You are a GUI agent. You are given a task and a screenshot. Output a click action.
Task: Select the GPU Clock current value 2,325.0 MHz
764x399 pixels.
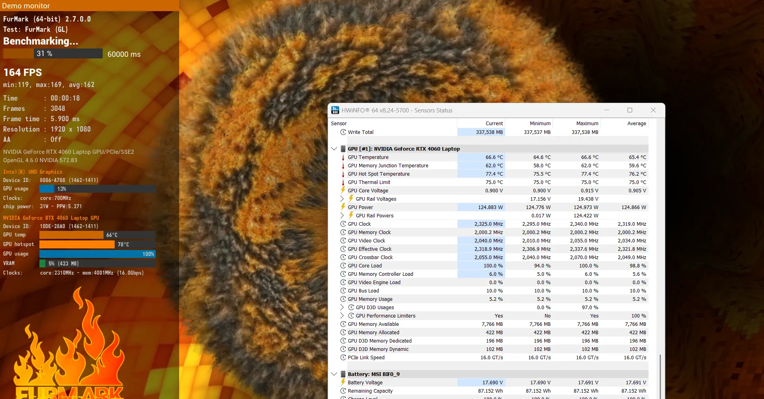tap(488, 224)
